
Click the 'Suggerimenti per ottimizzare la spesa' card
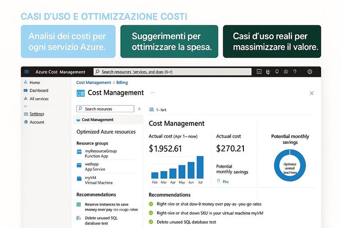(x=169, y=42)
